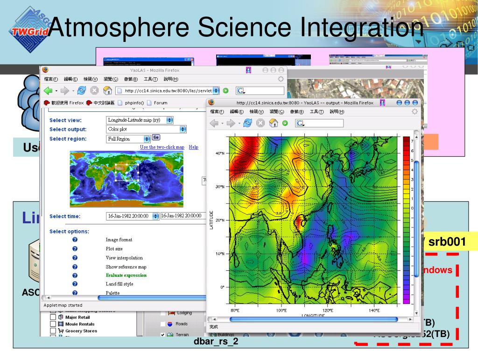478x358 pixels.
Task: Open the 檔案(F) menu in YaoLAS window
Action: [x=51, y=79]
